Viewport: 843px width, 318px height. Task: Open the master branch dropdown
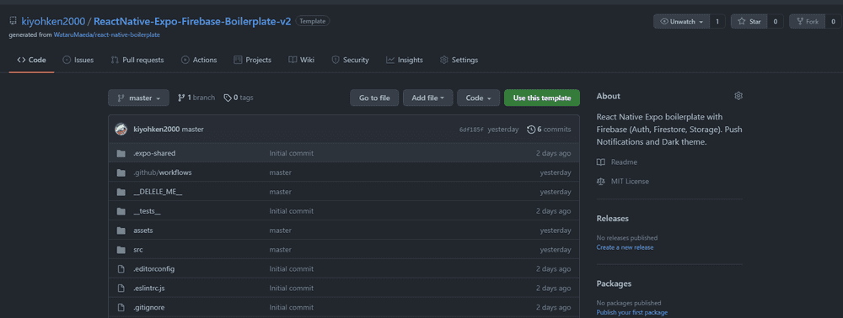[x=139, y=98]
